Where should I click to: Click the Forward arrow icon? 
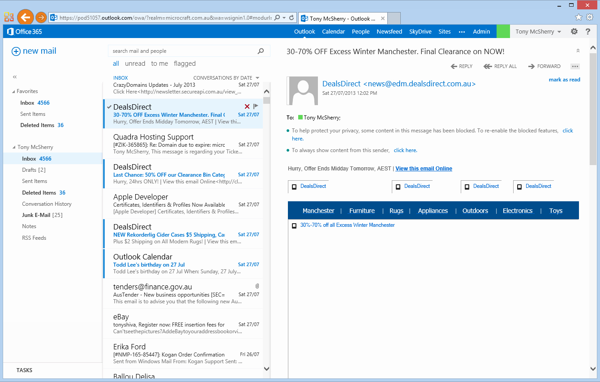pos(531,66)
